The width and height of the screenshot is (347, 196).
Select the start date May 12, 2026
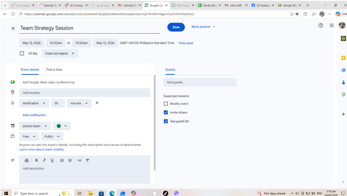32,43
